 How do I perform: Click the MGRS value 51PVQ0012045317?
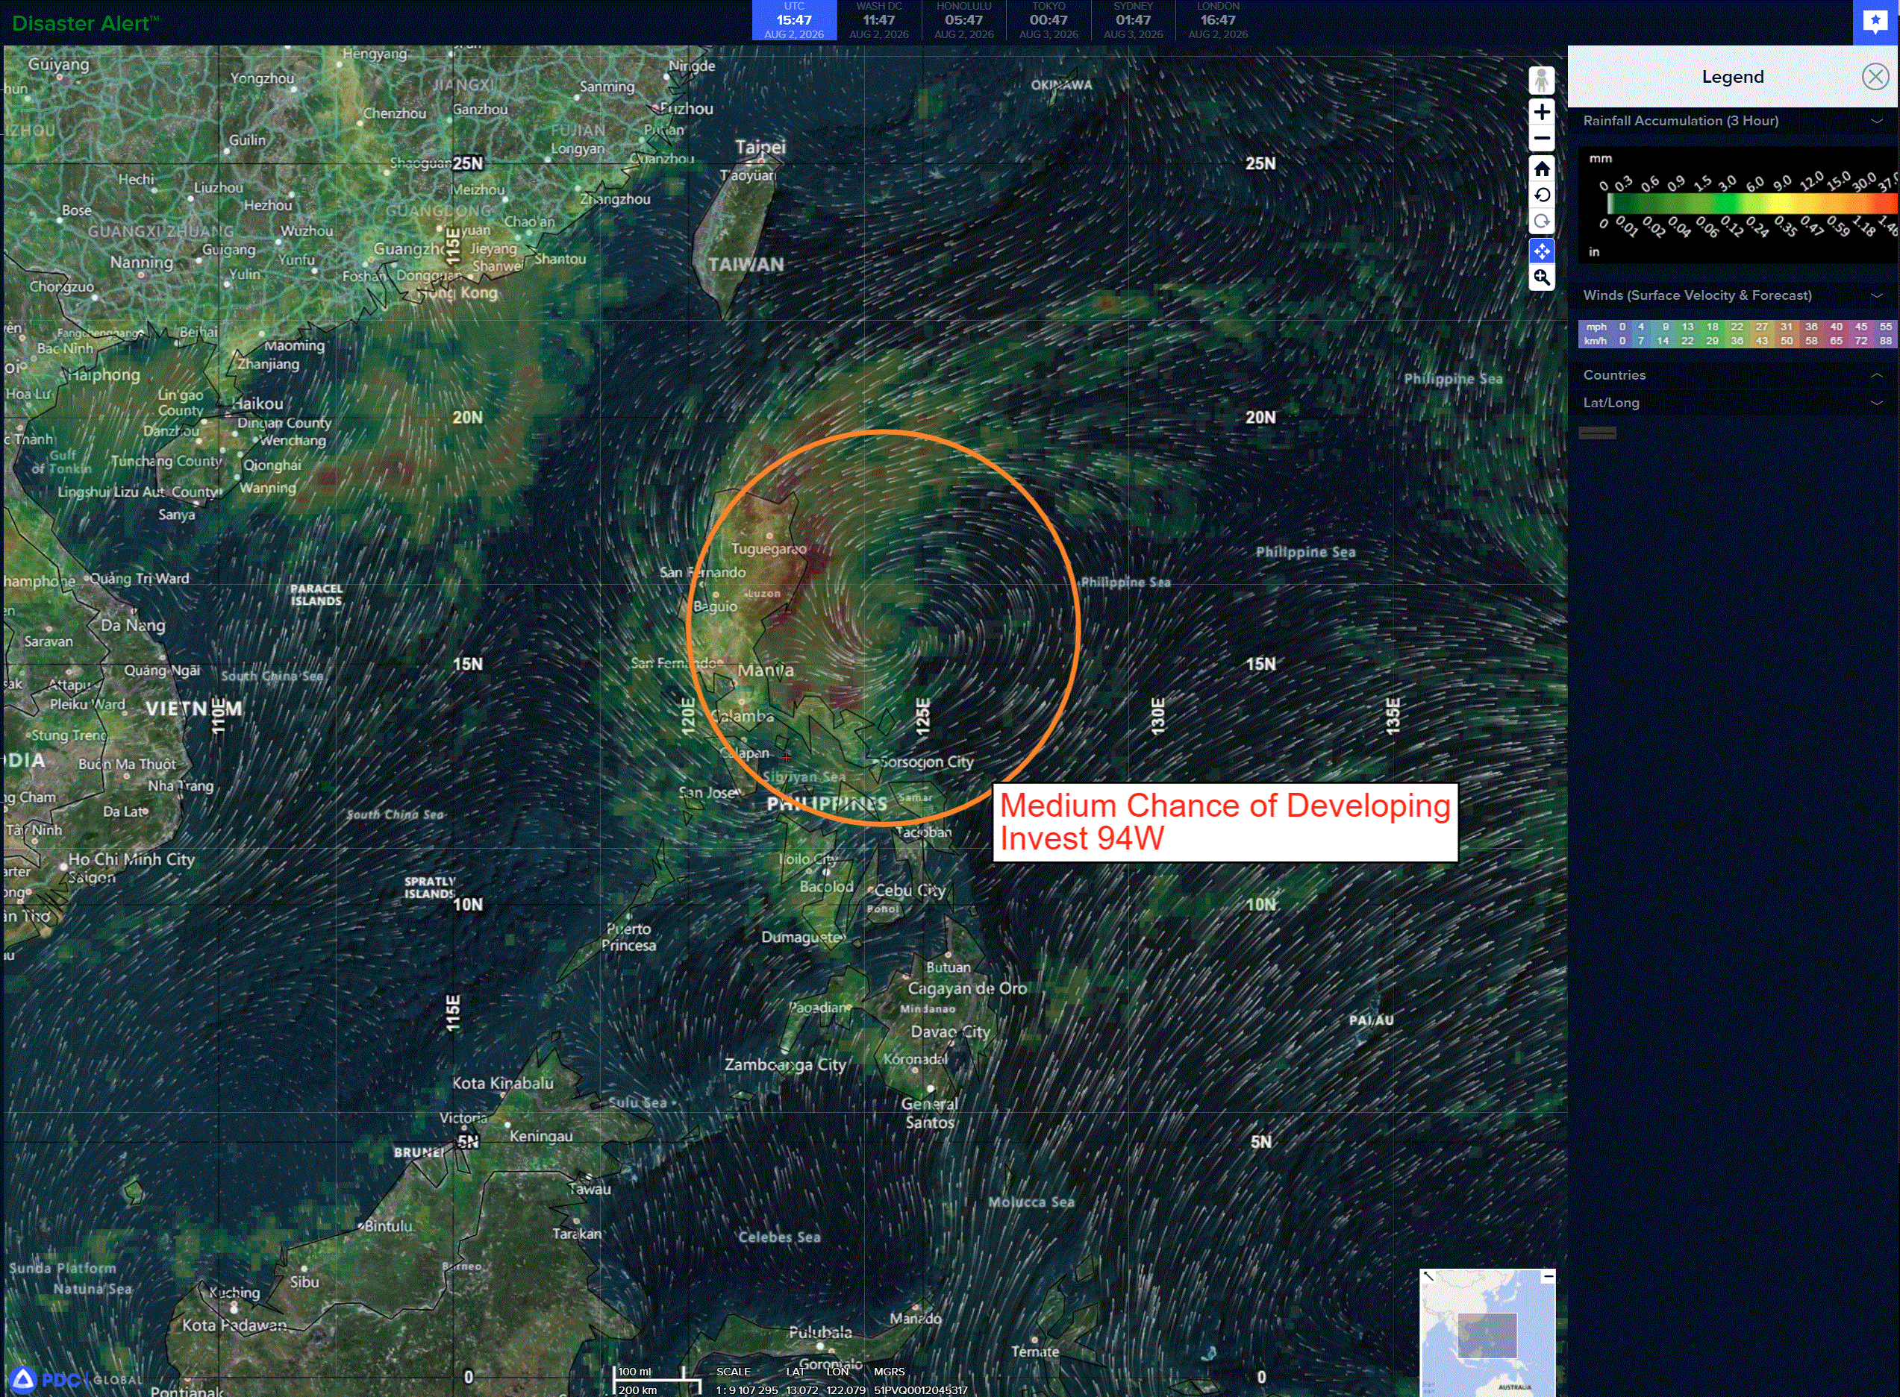920,1390
